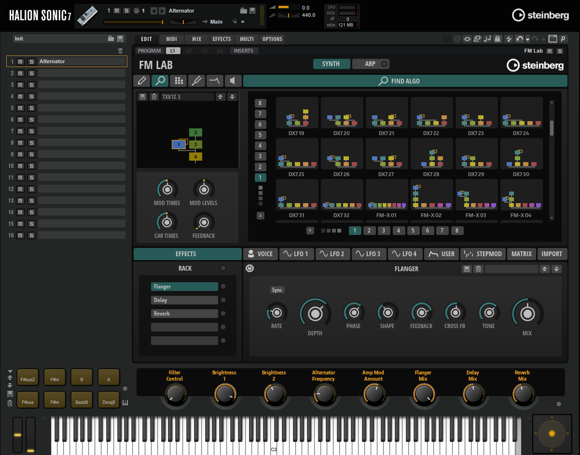Viewport: 580px width, 455px height.
Task: Select previous program with left arrow
Action: 154,11
